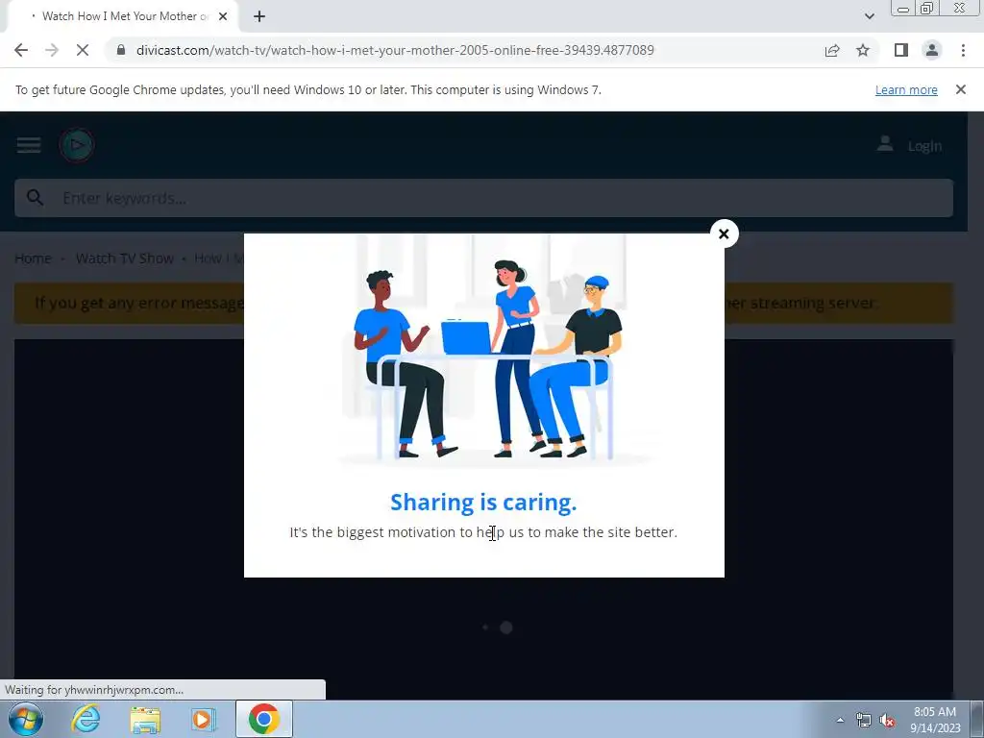Image resolution: width=984 pixels, height=738 pixels.
Task: Share this page using share icon
Action: pos(832,50)
